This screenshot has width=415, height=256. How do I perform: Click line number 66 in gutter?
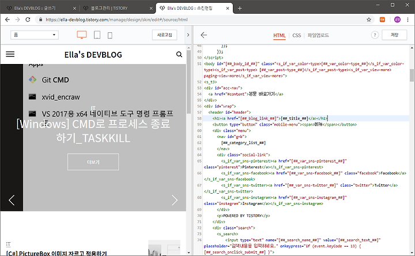click(199, 173)
